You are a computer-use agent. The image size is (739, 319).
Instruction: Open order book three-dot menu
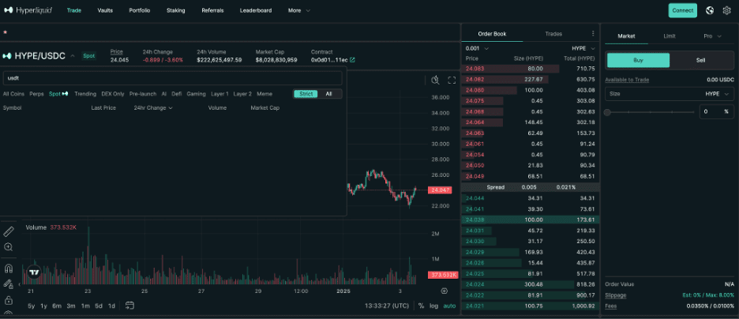pyautogui.click(x=593, y=33)
